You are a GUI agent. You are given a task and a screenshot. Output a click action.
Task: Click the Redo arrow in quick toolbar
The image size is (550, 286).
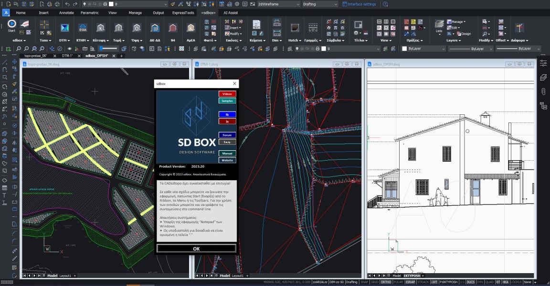[x=75, y=4]
